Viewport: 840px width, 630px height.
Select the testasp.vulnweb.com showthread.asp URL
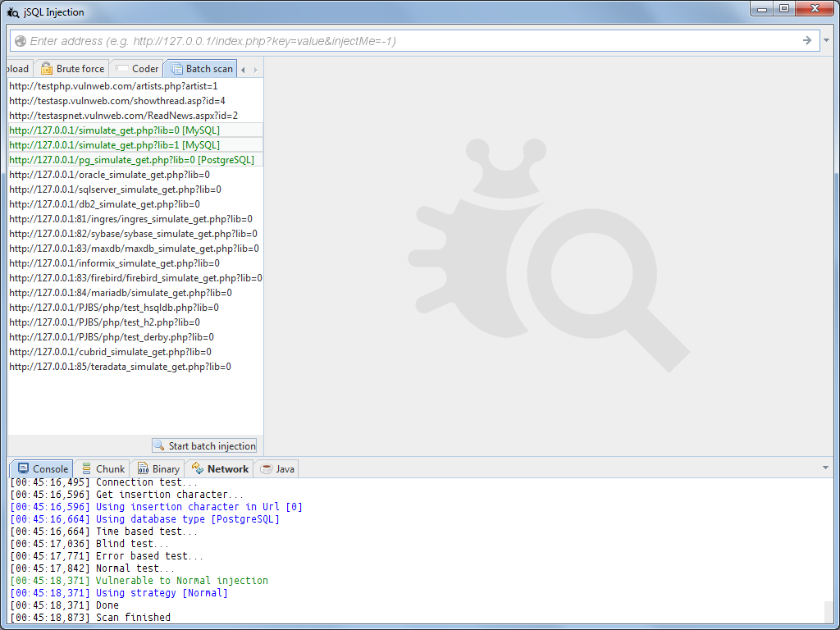click(x=135, y=101)
